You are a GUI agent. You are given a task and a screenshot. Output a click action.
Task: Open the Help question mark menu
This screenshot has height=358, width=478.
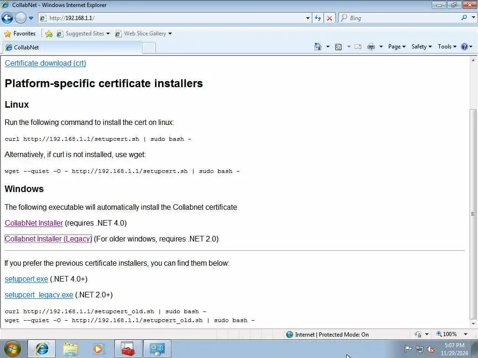tap(467, 47)
